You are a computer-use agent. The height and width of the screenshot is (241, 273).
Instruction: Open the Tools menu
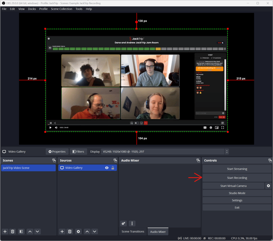tap(79, 9)
